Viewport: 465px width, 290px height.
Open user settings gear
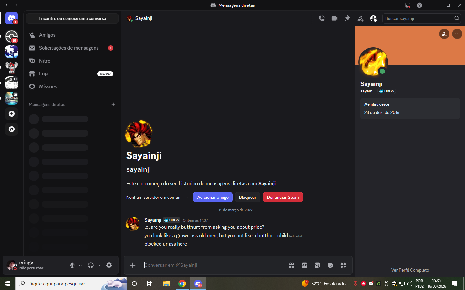pyautogui.click(x=109, y=265)
